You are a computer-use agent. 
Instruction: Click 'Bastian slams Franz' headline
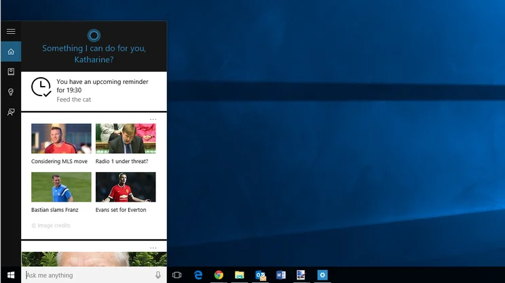tap(55, 210)
